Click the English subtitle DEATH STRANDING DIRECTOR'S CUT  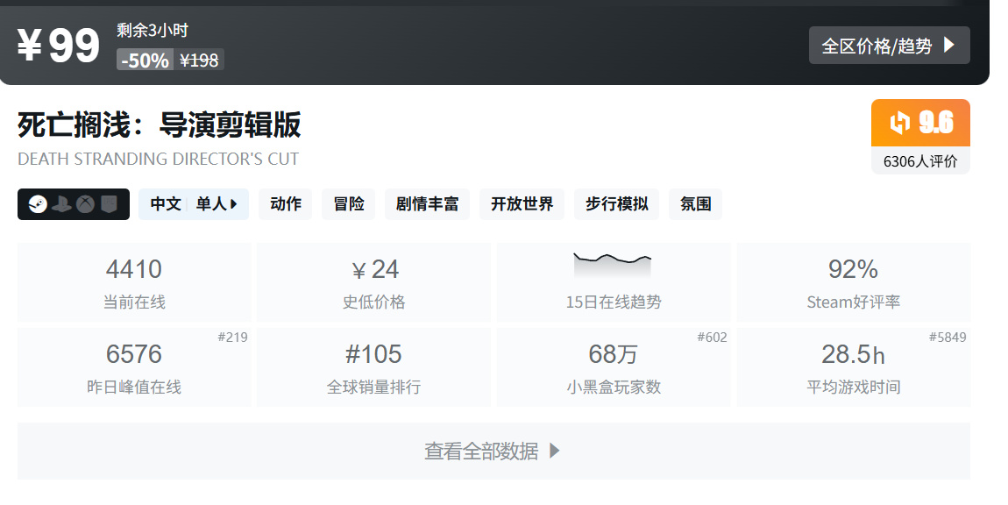158,159
